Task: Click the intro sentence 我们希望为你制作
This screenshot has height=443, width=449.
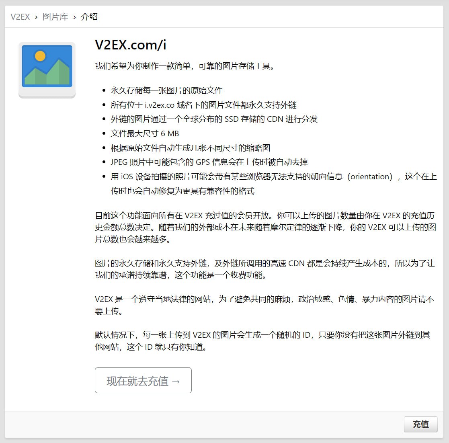Action: tap(185, 66)
